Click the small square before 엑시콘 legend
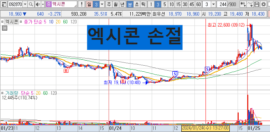The width and height of the screenshot is (270, 132). pos(2,22)
